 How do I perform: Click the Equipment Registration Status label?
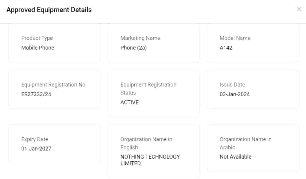[148, 89]
